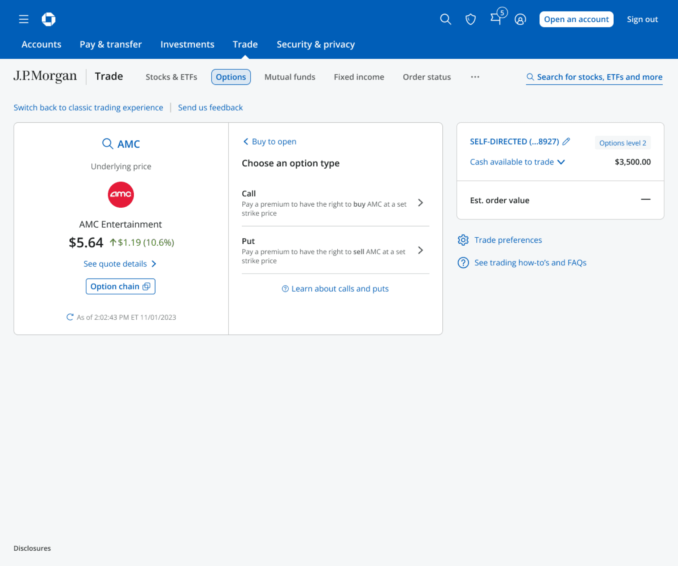Open See quote details
Screen dimensions: 678x566
120,264
